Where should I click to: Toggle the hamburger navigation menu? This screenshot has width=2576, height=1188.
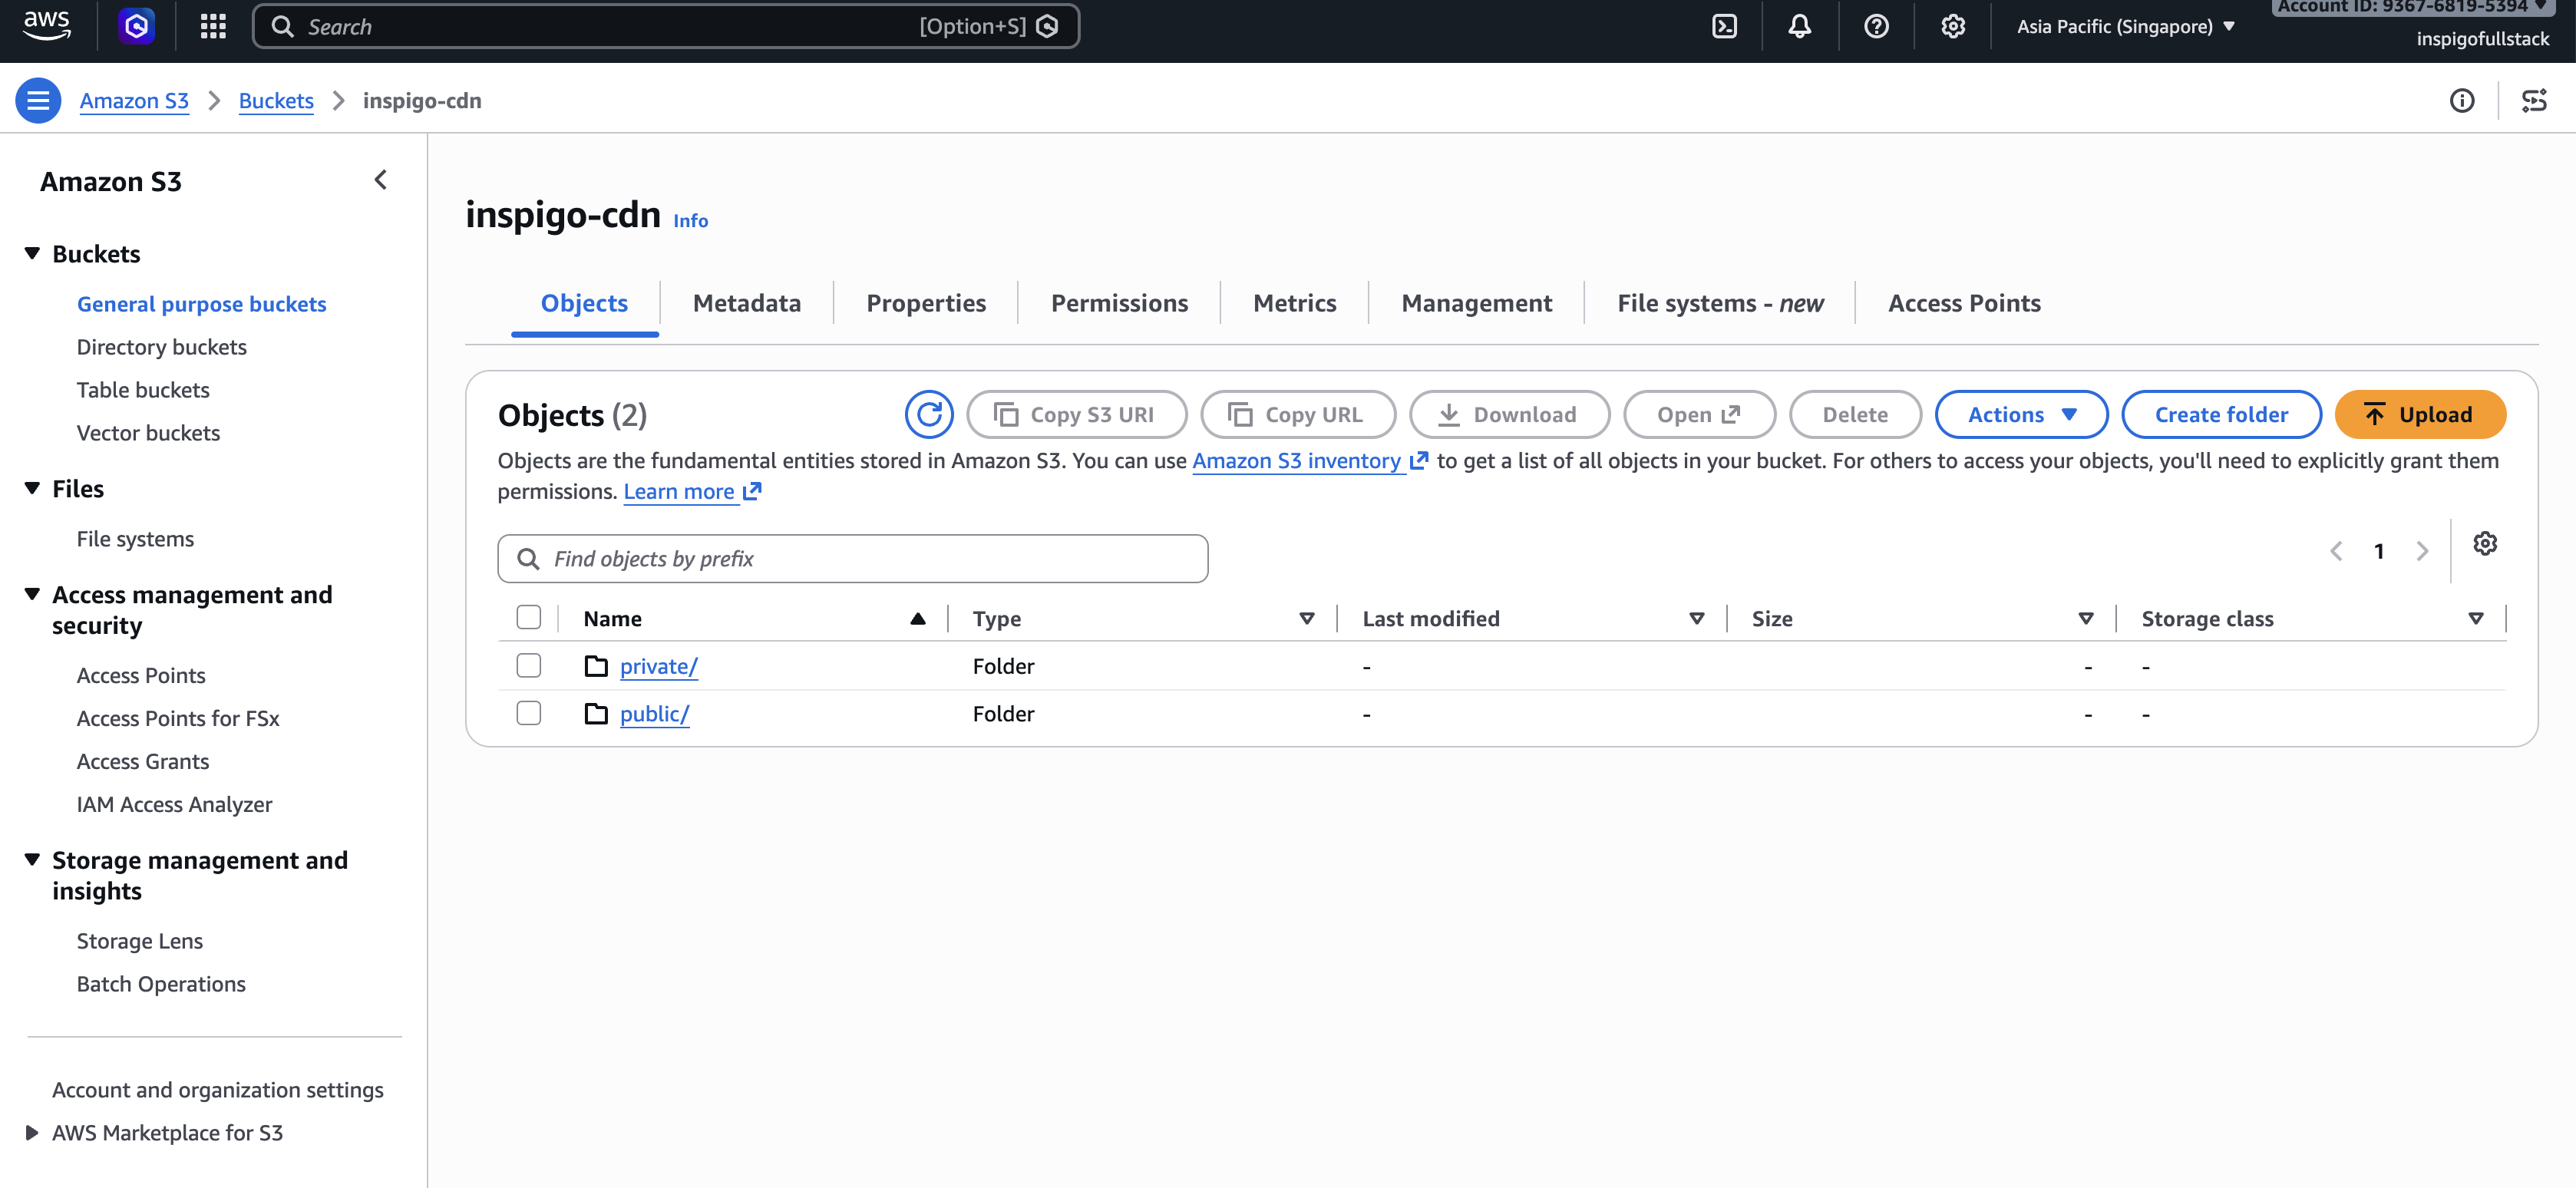point(38,100)
